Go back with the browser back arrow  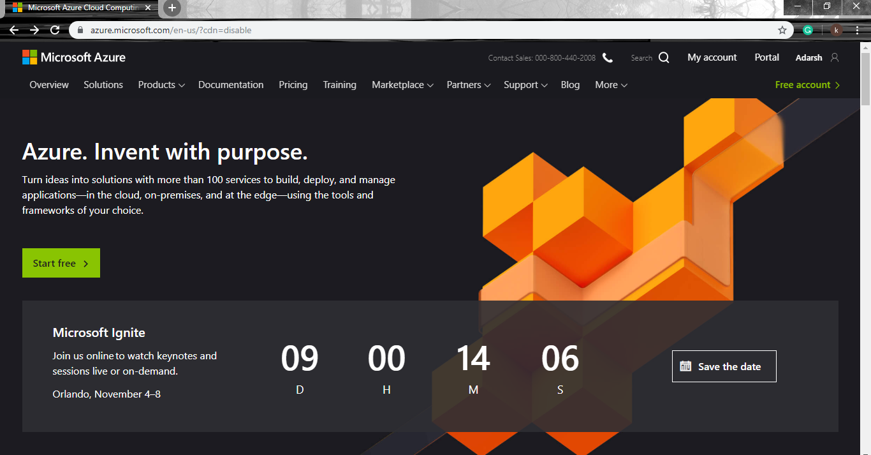(x=14, y=30)
